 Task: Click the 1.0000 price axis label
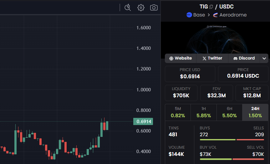143,90
